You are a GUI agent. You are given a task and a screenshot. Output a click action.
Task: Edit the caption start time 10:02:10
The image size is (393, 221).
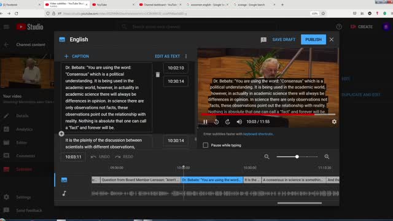[x=176, y=68]
